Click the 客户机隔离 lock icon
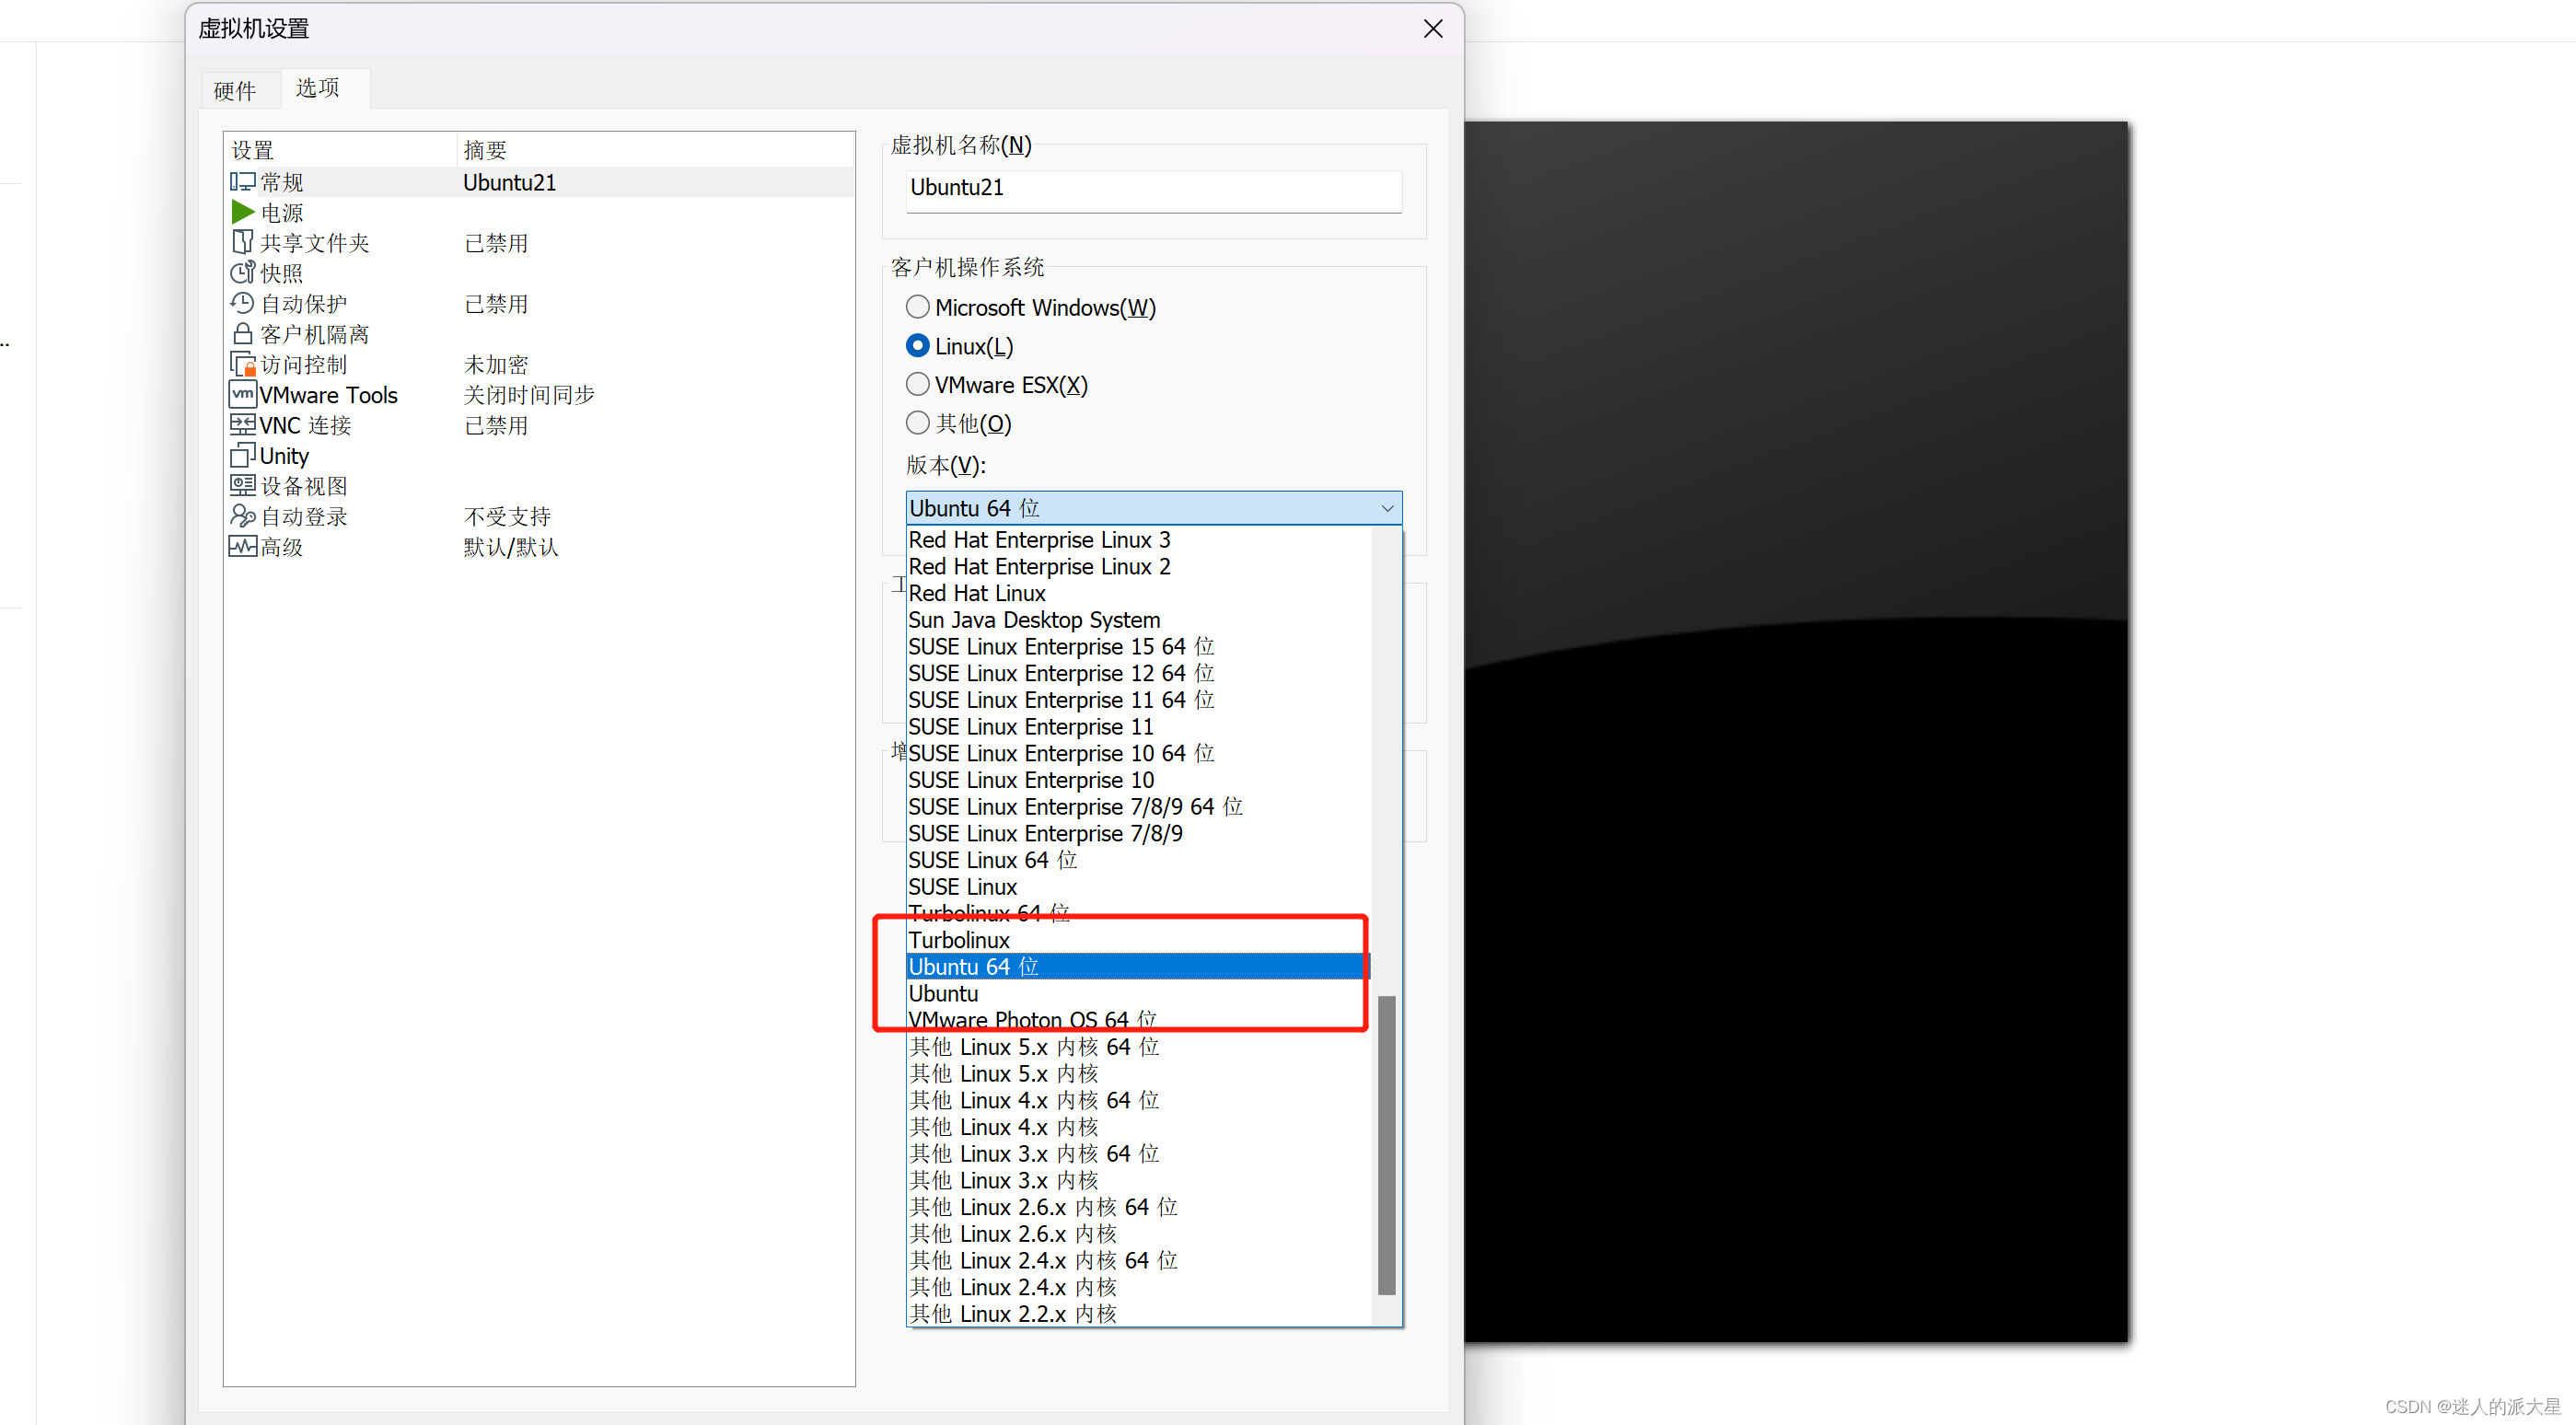The height and width of the screenshot is (1425, 2576). coord(242,333)
